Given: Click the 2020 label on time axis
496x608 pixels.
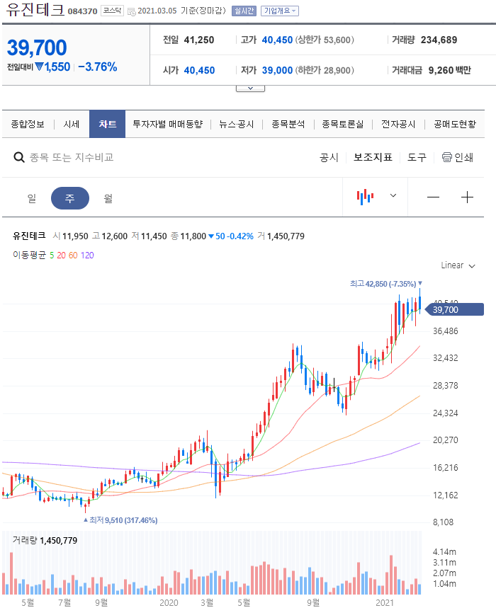Looking at the screenshot, I should (169, 602).
